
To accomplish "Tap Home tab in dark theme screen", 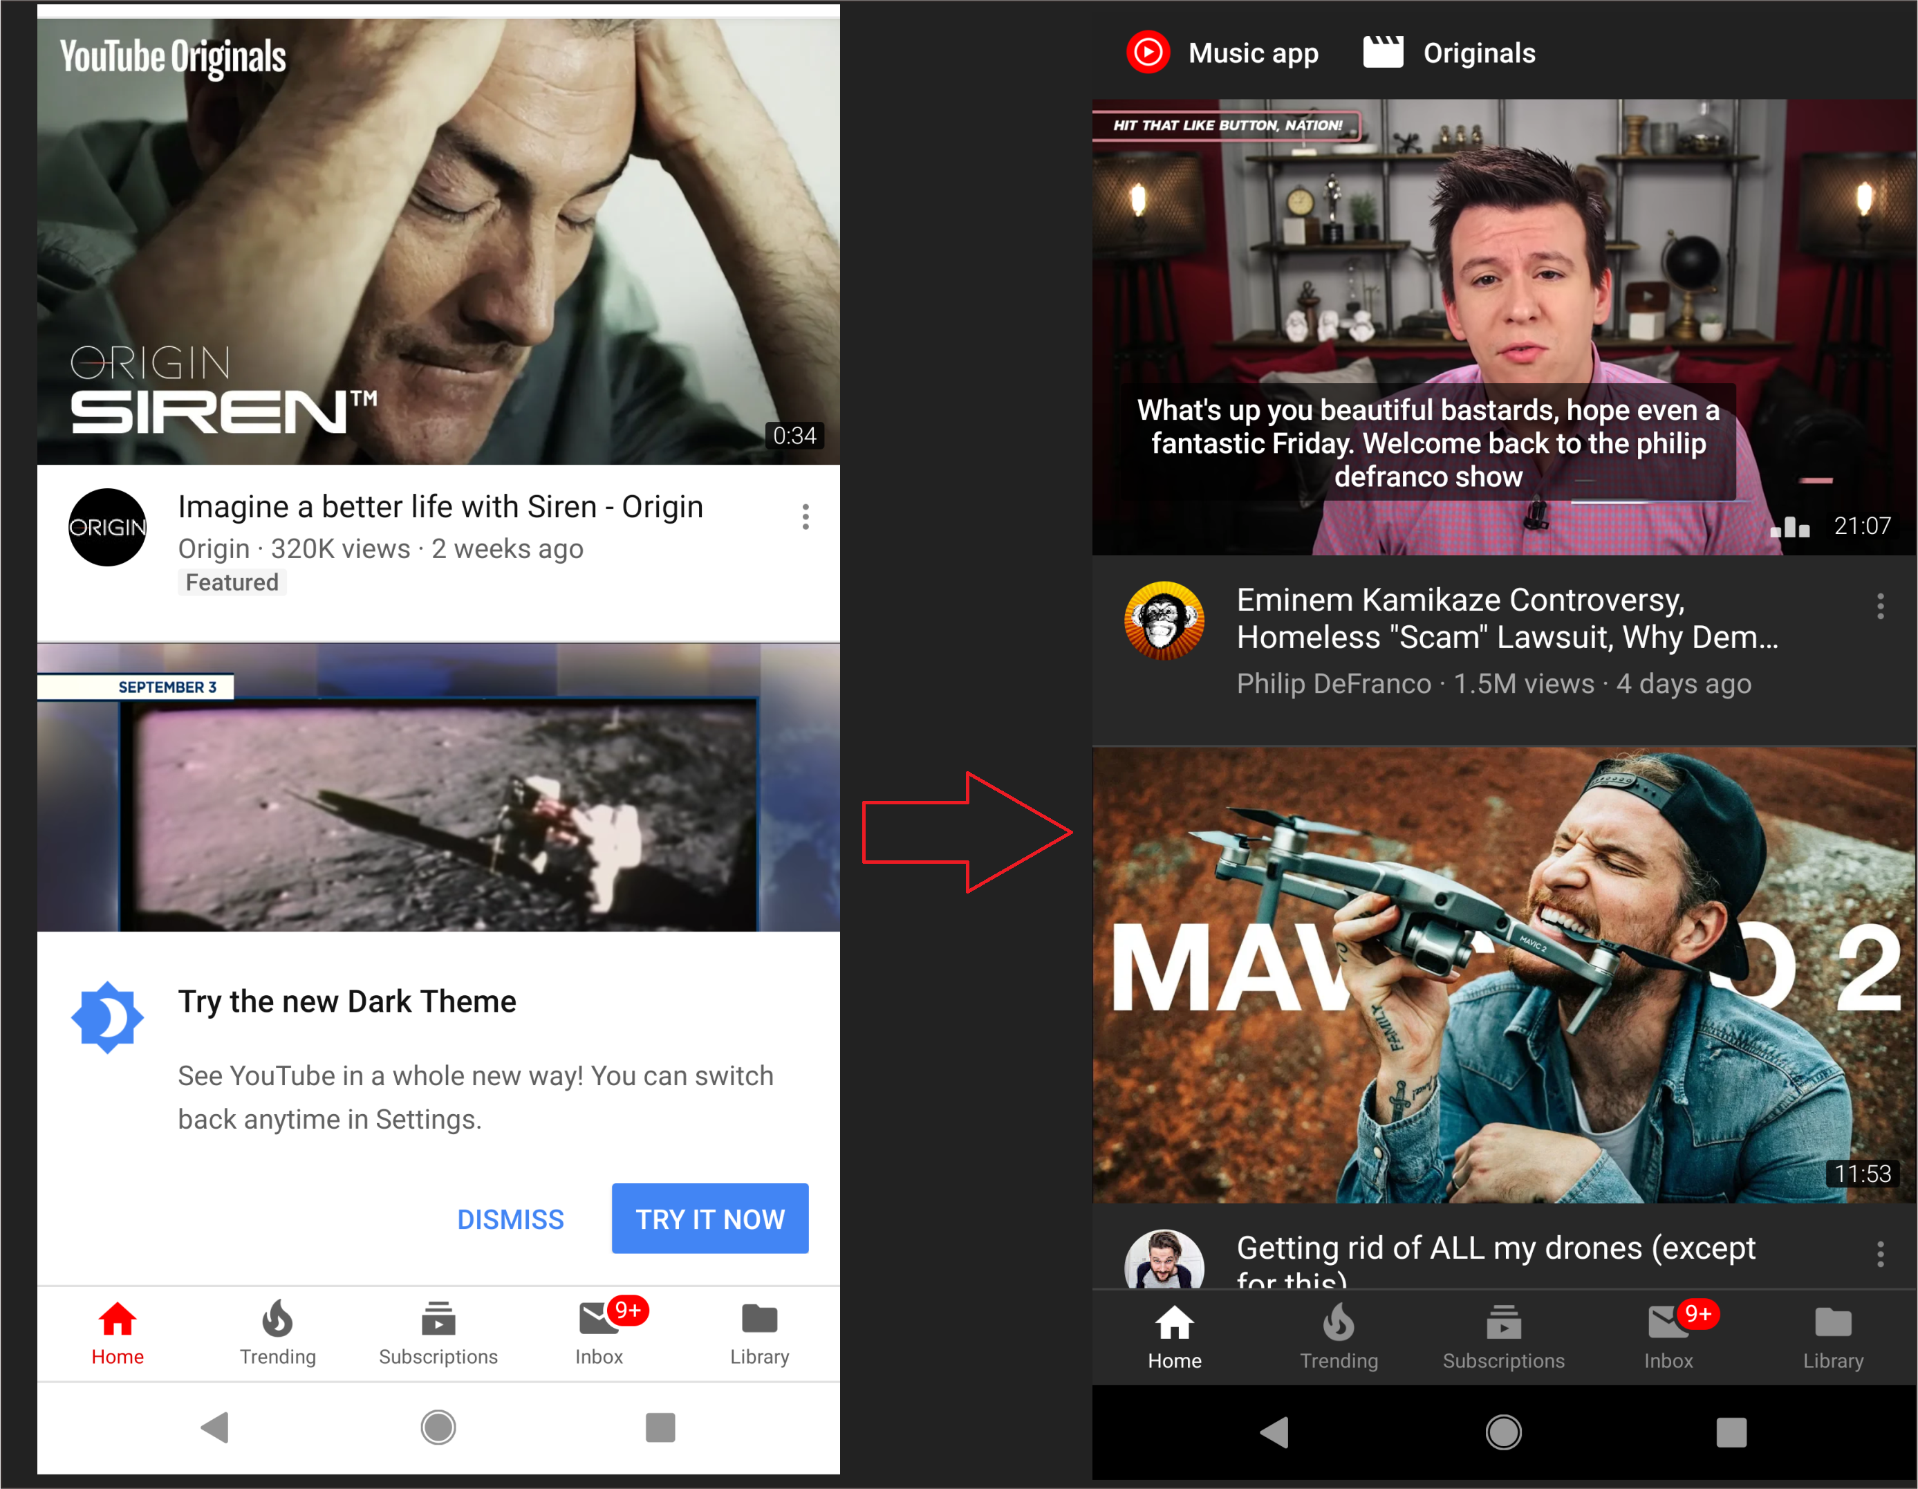I will coord(1174,1338).
